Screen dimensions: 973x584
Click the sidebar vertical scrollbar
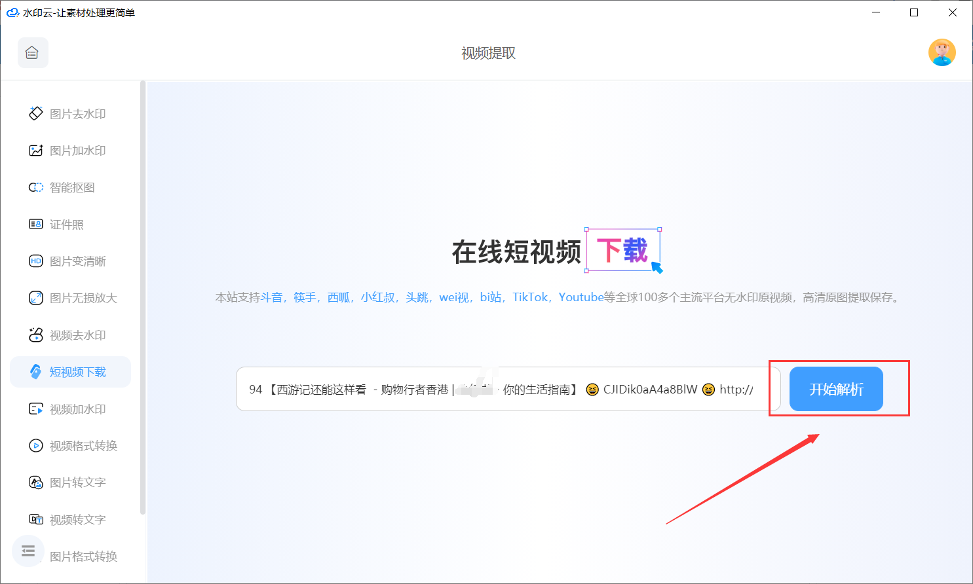[x=143, y=298]
